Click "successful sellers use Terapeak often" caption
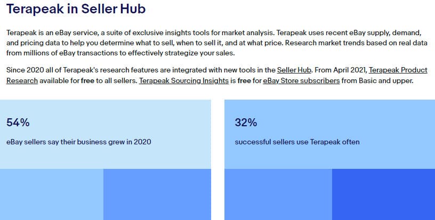This screenshot has height=220, width=435. pyautogui.click(x=297, y=142)
